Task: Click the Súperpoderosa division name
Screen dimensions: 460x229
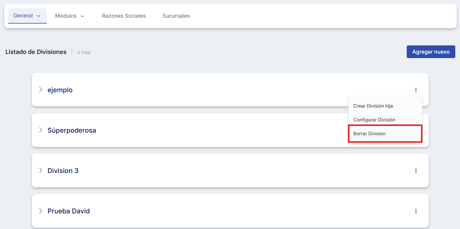Action: coord(72,130)
